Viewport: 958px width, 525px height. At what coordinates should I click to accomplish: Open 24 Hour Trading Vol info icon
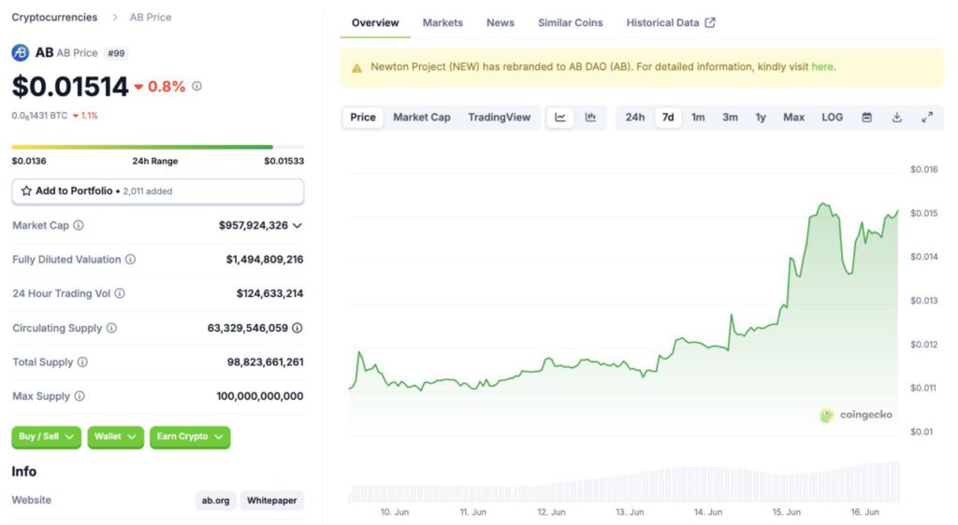pyautogui.click(x=120, y=293)
